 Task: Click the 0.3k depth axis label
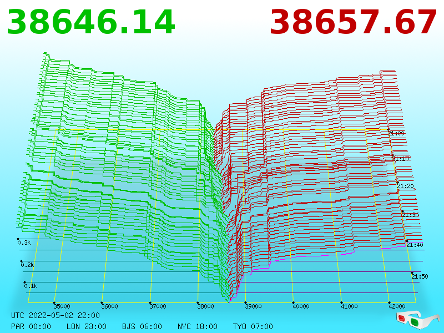pos(24,243)
